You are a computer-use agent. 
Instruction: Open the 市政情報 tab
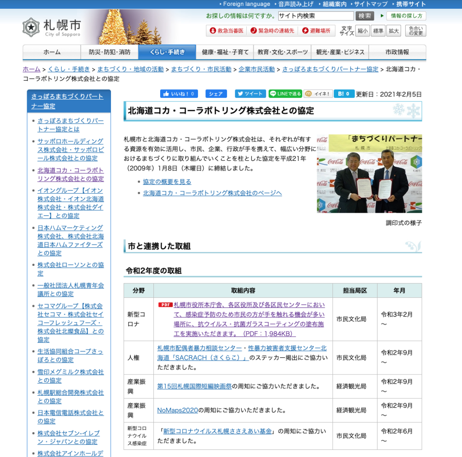coord(397,52)
